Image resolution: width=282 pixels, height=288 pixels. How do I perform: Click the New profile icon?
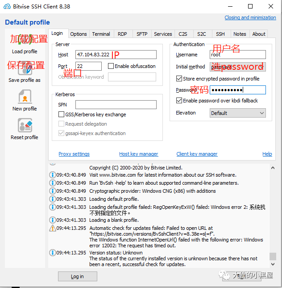(25, 97)
